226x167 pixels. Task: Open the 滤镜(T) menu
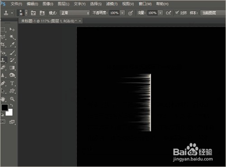click(x=112, y=4)
